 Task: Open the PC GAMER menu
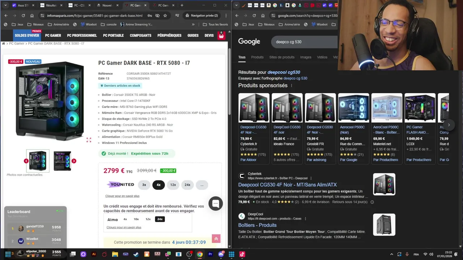click(53, 35)
